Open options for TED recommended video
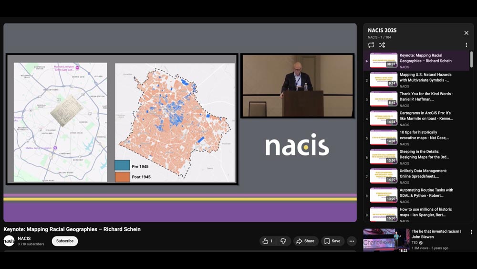Image resolution: width=477 pixels, height=269 pixels. tap(471, 232)
